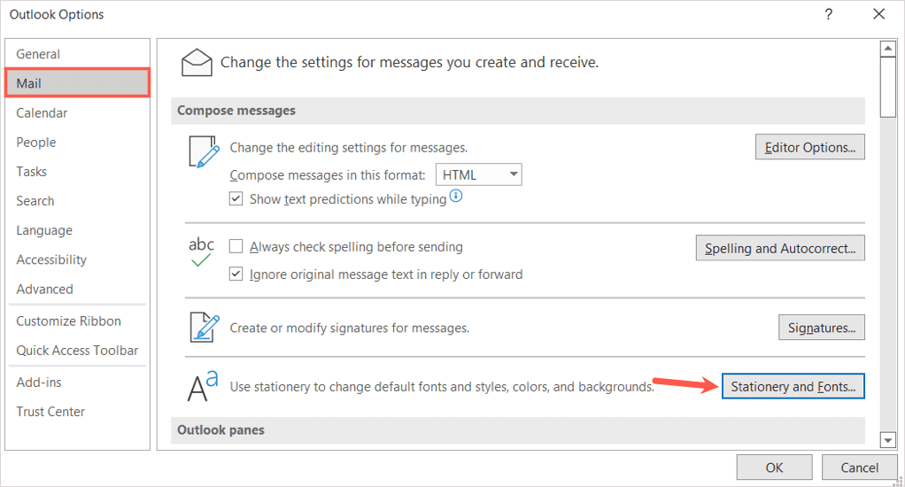905x487 pixels.
Task: Click the text predictions info icon
Action: point(457,197)
